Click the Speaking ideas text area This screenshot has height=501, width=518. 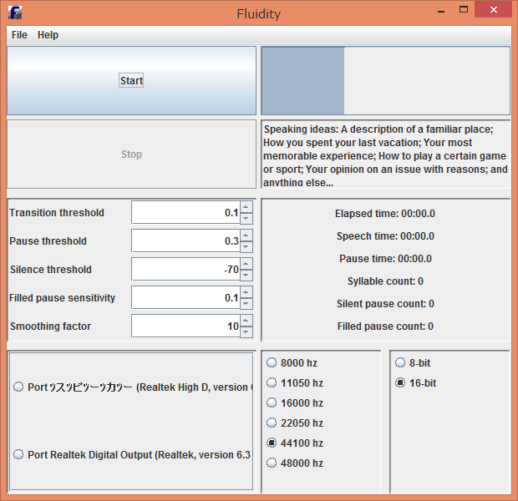click(x=385, y=154)
